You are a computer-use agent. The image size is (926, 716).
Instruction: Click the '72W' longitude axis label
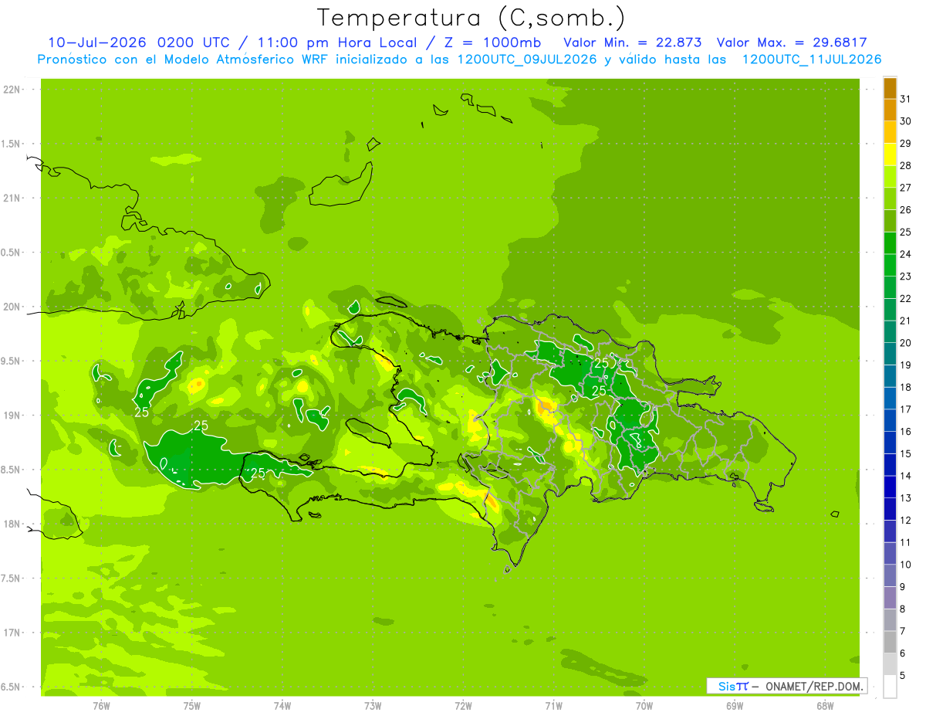pyautogui.click(x=463, y=706)
